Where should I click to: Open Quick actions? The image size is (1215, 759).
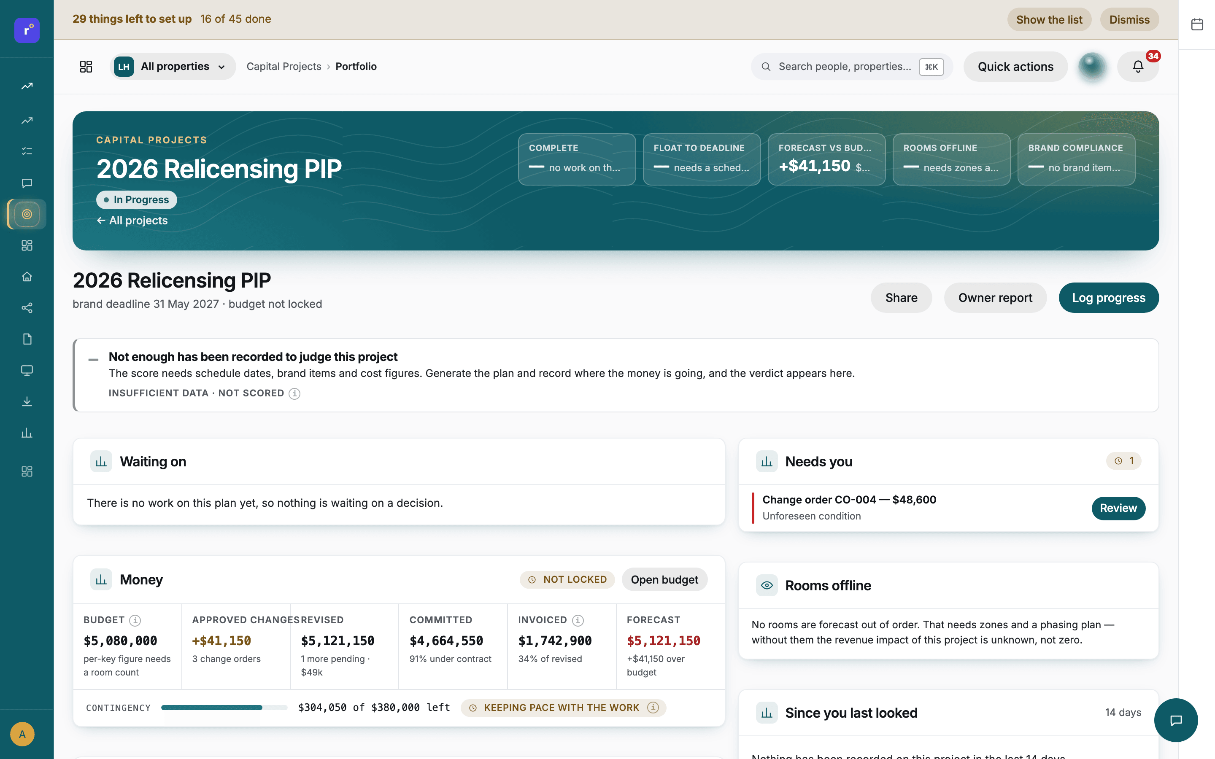1015,67
